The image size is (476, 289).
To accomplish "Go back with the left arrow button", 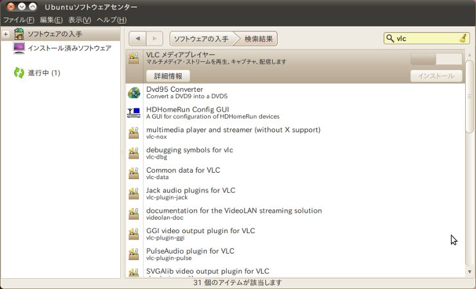I will [x=137, y=39].
